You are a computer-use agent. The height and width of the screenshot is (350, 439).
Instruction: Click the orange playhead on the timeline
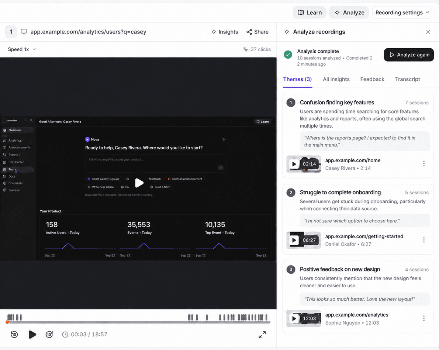coord(7,322)
